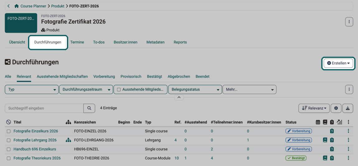Open the Besitzer:innen tab
358x166 pixels.
[x=125, y=42]
